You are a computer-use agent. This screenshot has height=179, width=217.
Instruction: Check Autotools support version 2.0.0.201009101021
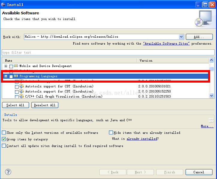17,87
